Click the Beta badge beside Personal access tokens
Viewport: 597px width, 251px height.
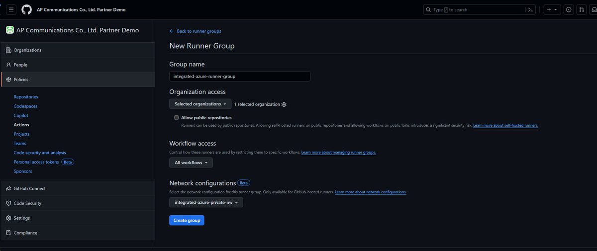pos(68,162)
